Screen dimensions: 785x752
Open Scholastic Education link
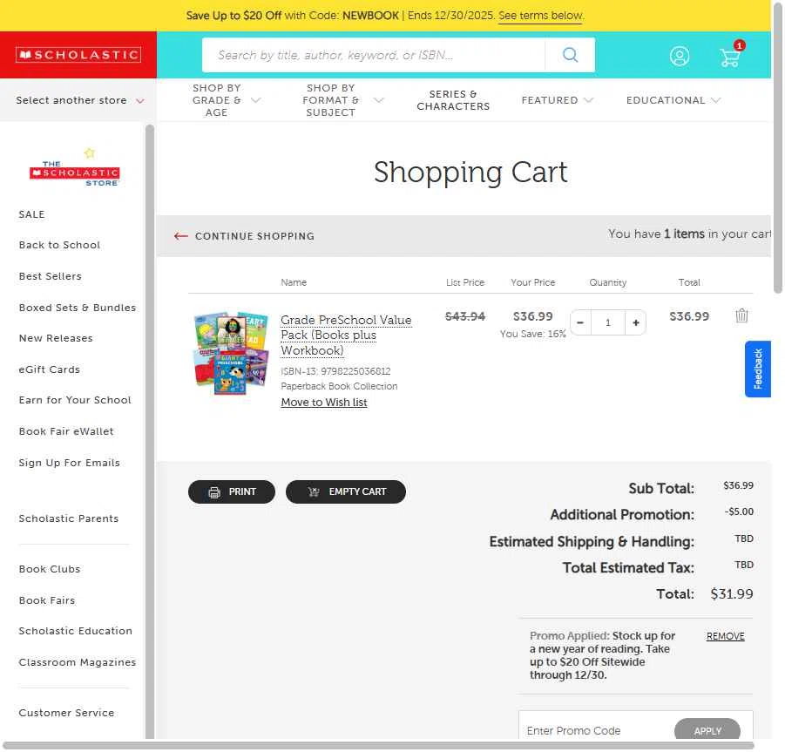coord(75,631)
